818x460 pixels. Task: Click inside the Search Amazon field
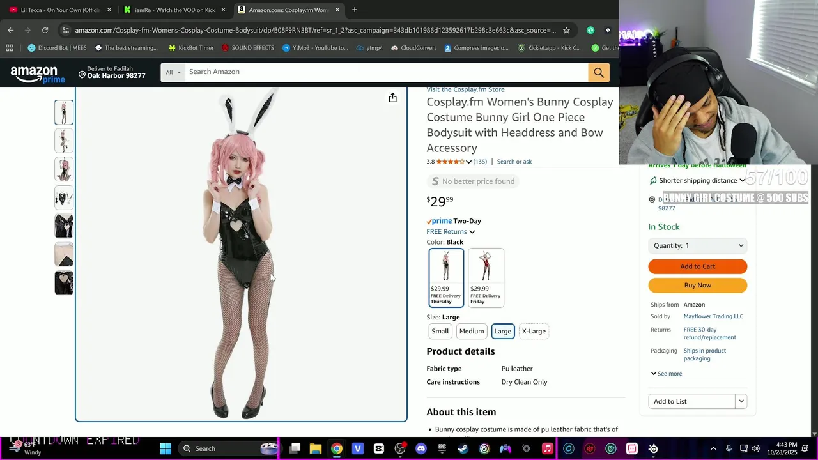pos(387,72)
